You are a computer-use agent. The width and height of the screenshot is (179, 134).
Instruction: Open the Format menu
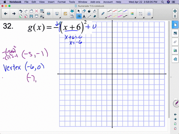click(62, 2)
